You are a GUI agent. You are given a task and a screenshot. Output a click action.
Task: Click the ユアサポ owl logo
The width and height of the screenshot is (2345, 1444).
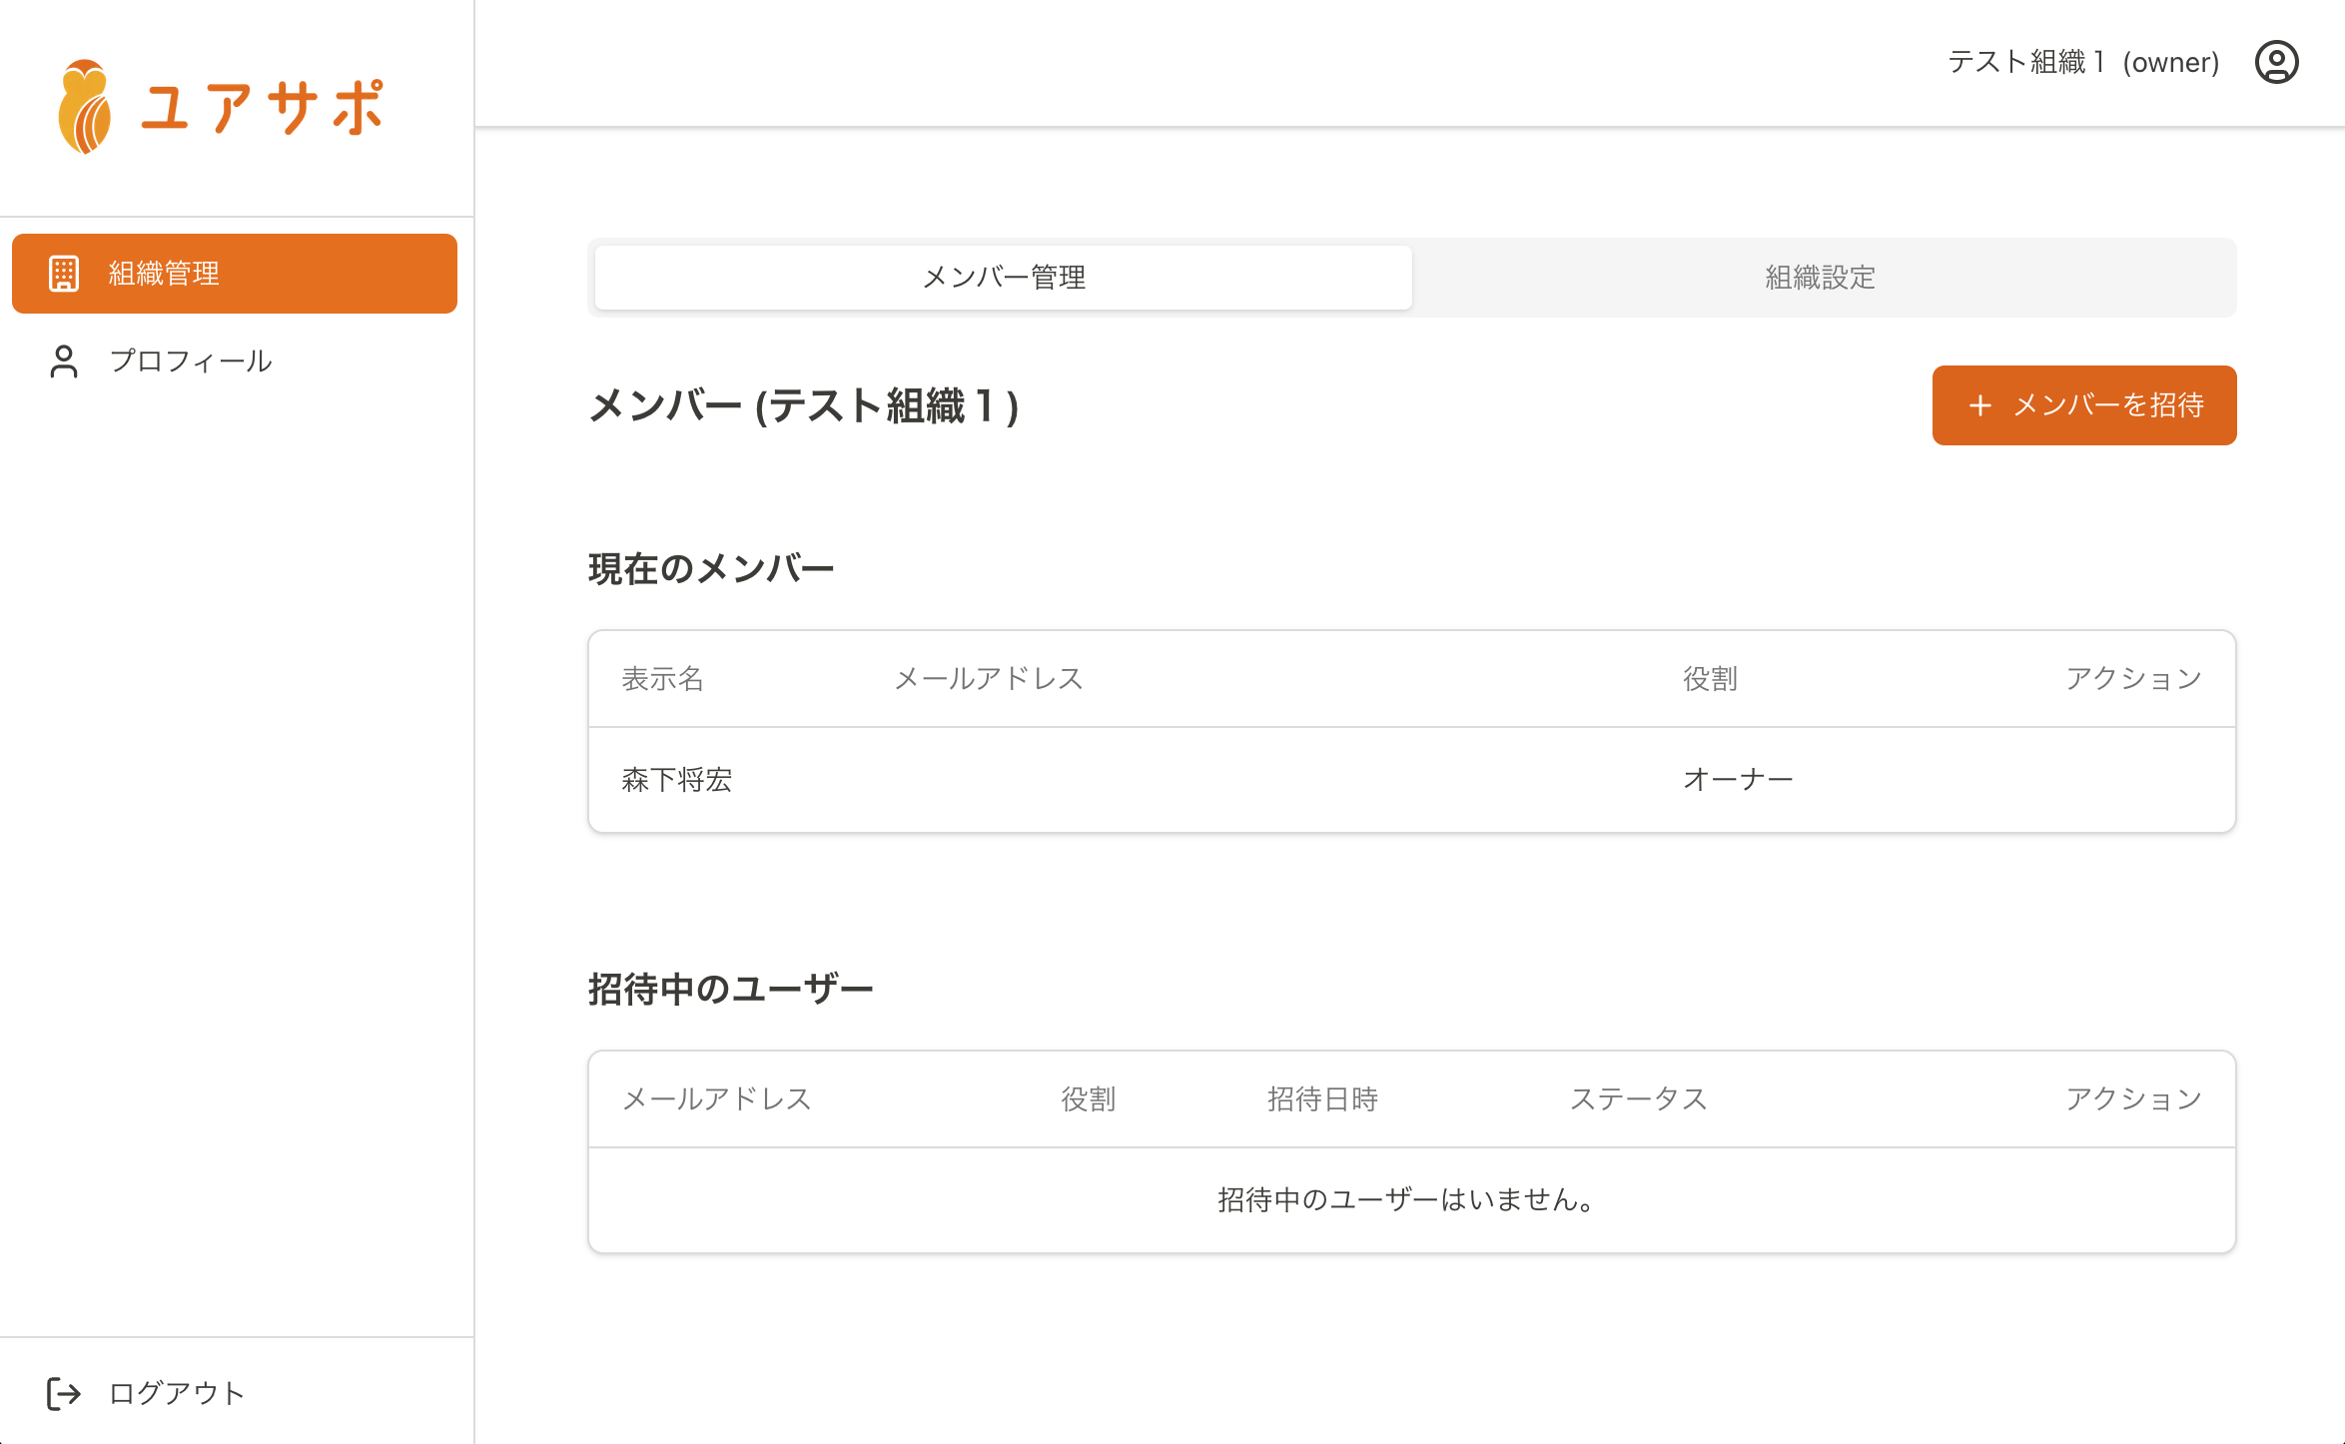tap(85, 107)
